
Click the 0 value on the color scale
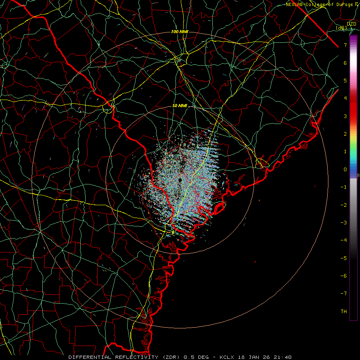pos(345,170)
